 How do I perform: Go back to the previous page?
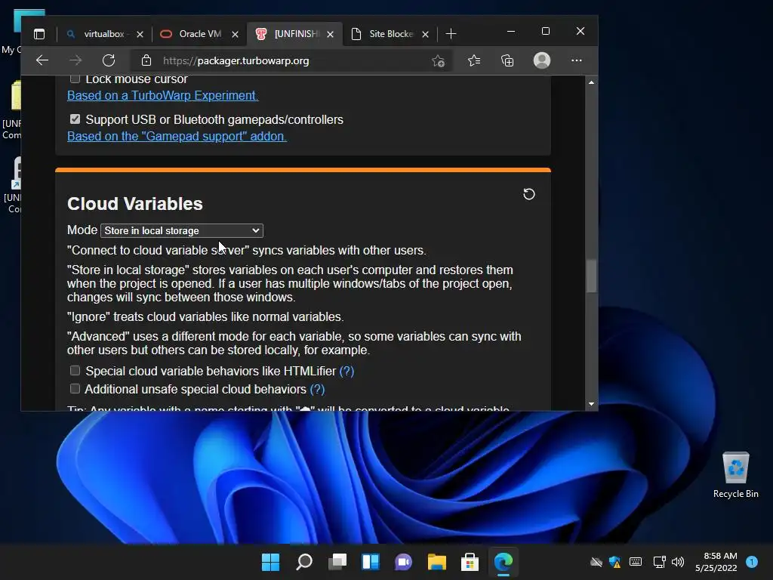click(x=42, y=60)
